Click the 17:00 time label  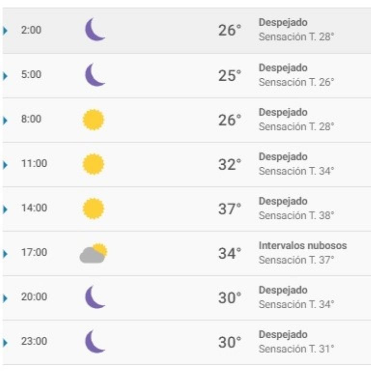[34, 252]
